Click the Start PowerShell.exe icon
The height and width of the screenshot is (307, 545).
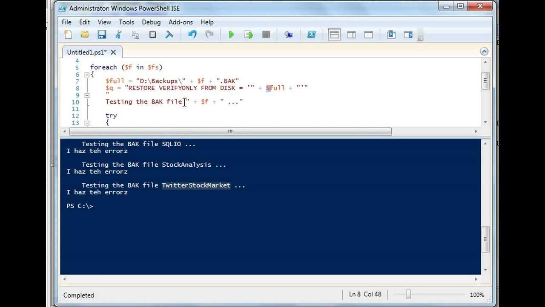pyautogui.click(x=312, y=35)
